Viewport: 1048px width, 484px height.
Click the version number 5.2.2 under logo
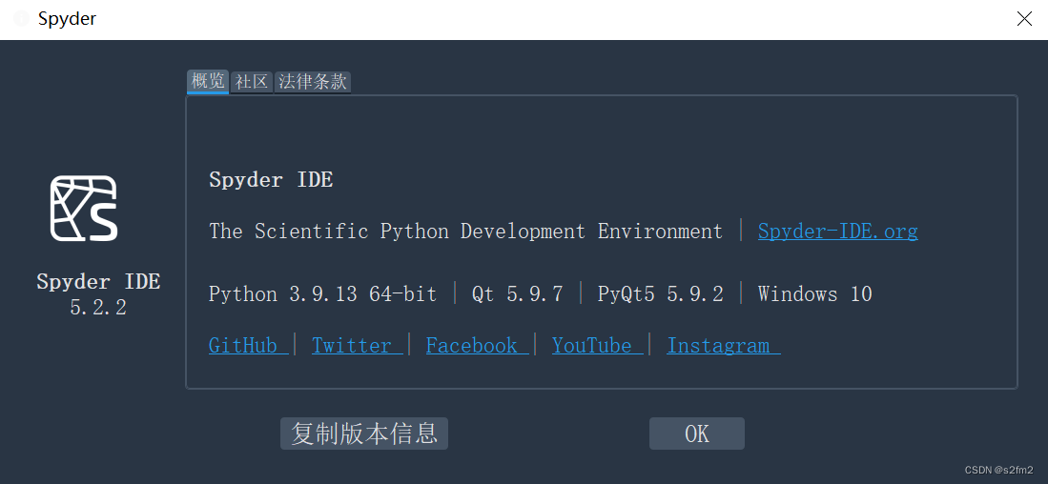coord(98,308)
